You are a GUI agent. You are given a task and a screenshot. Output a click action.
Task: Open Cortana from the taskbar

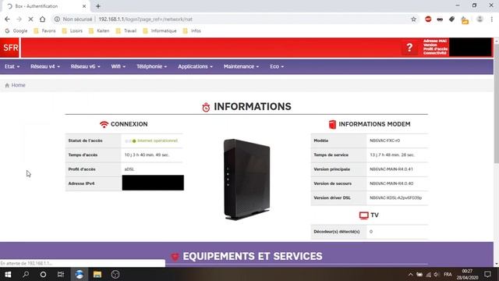[44, 274]
